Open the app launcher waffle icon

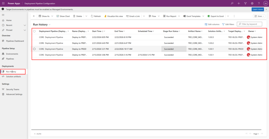[x=3, y=3]
